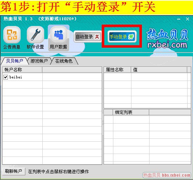Close the 热血贝贝 window

coord(188,19)
